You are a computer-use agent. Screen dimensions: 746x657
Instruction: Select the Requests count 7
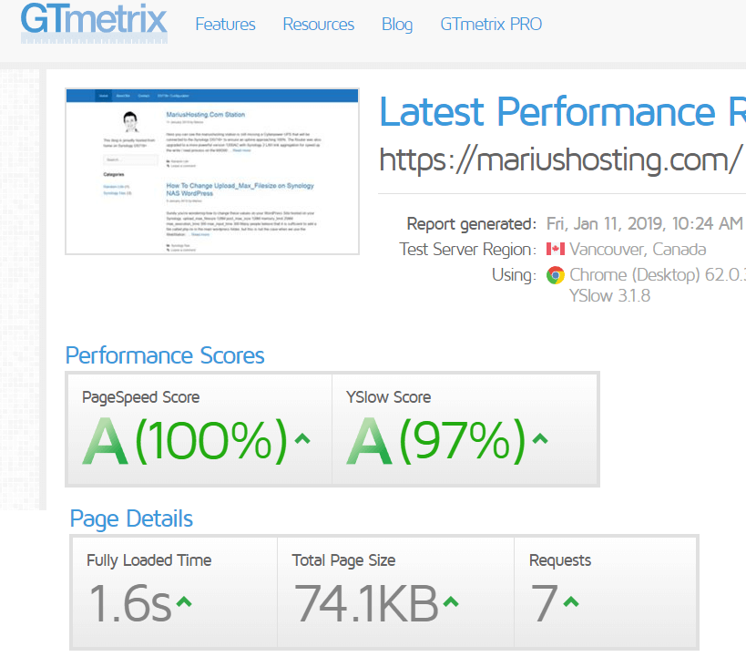point(545,603)
